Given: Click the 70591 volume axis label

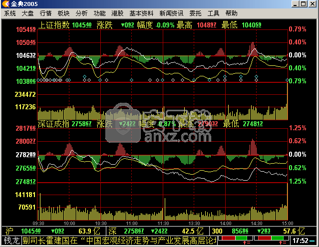Looking at the screenshot, I should coord(27,207).
